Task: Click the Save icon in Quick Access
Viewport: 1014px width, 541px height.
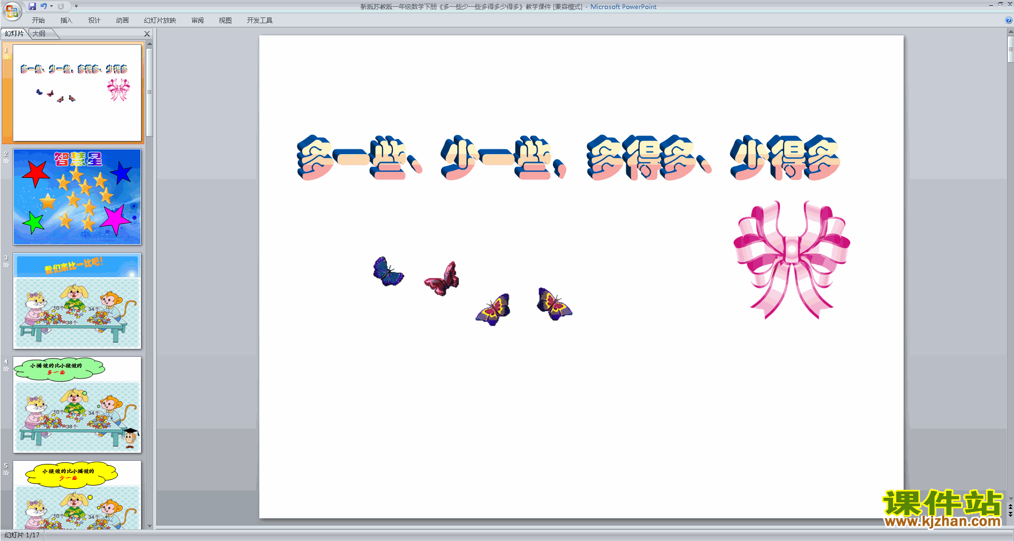Action: 32,6
